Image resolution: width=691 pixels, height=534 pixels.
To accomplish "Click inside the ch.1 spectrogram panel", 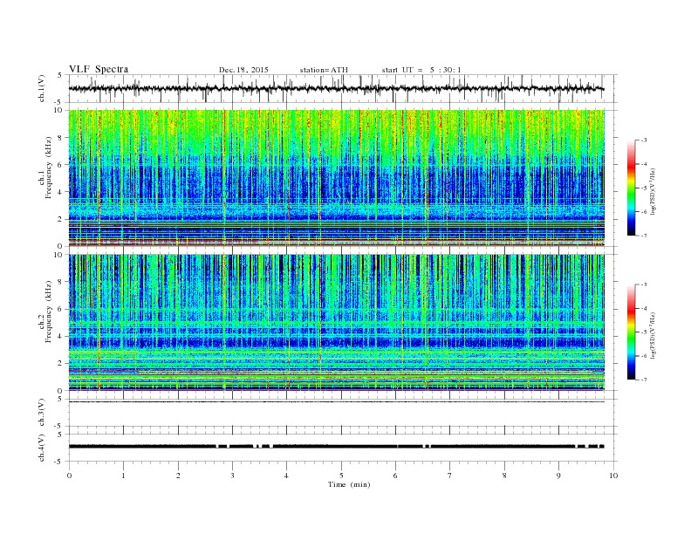I will tap(336, 178).
